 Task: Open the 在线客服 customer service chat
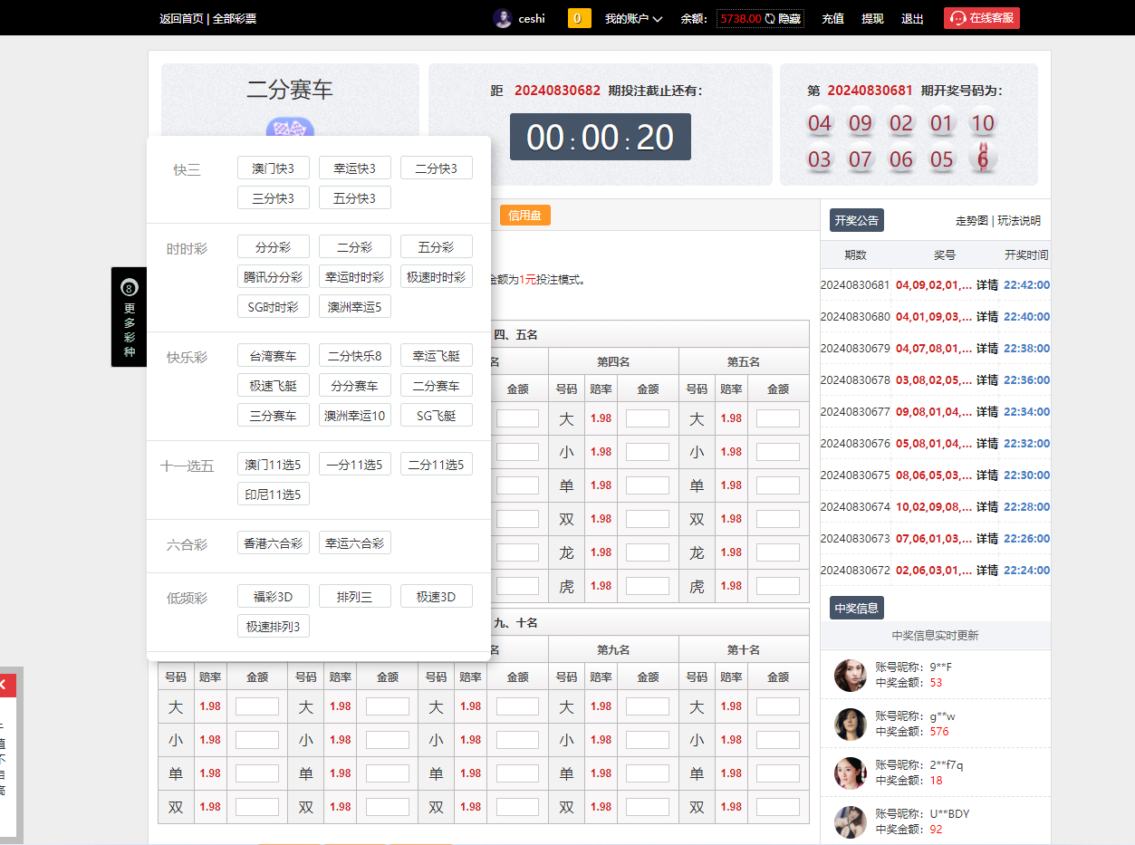click(981, 18)
